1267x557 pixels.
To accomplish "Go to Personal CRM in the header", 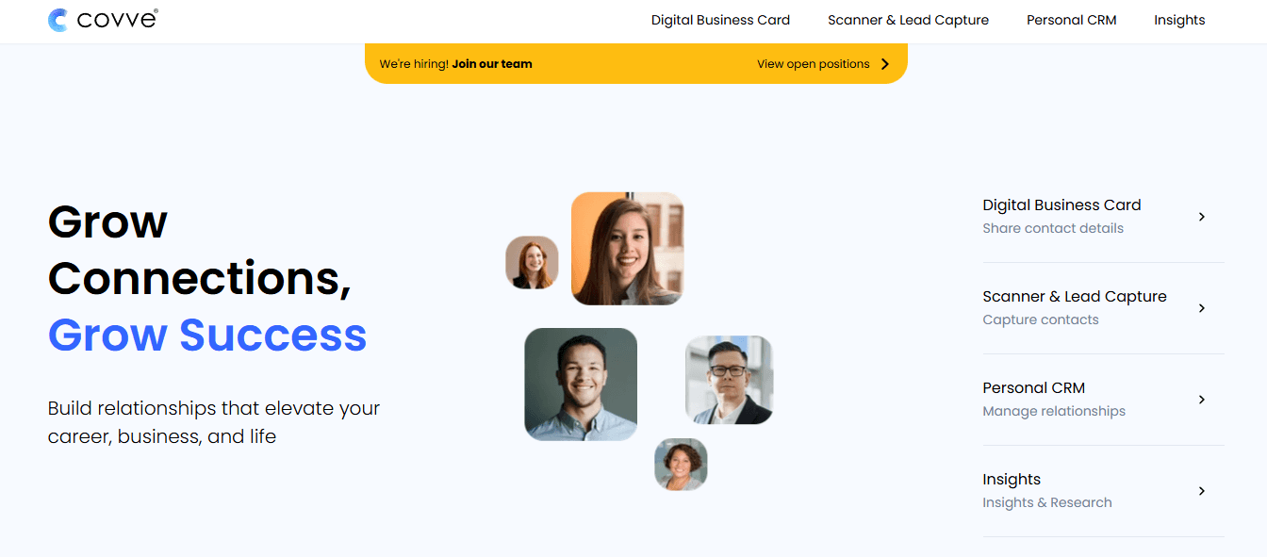I will click(1071, 20).
